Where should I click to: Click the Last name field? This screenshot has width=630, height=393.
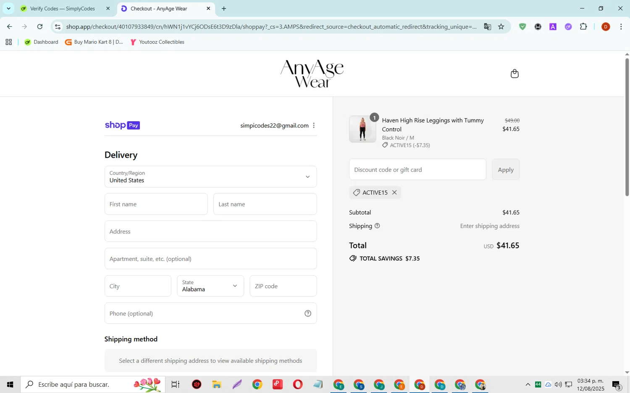pos(265,204)
